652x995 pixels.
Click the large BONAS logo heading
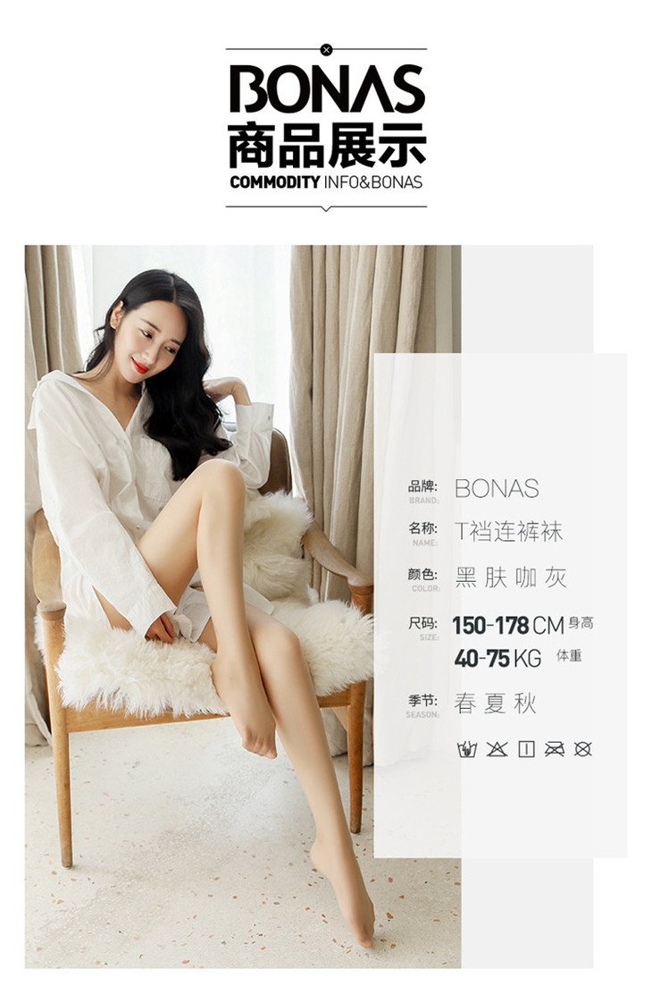pos(327,89)
